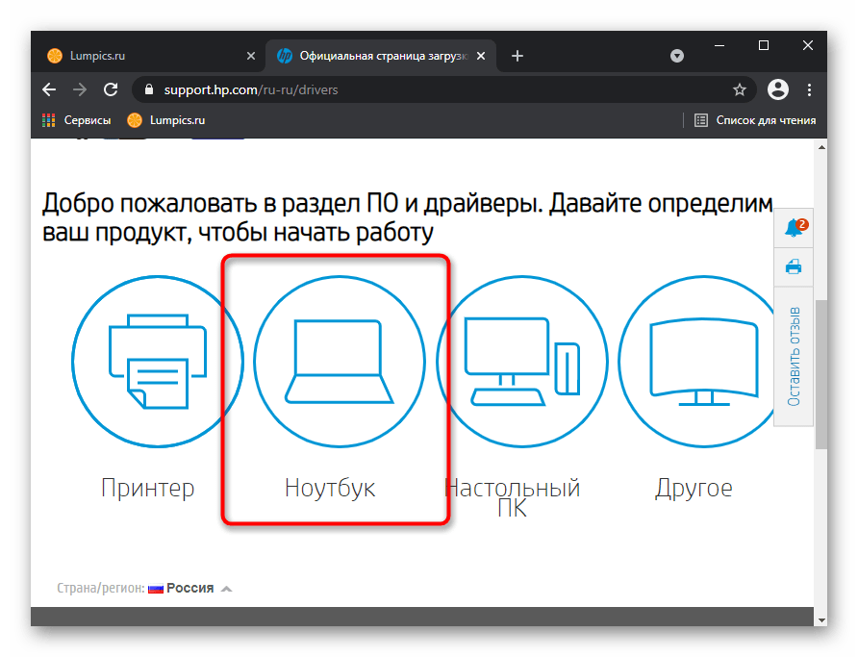Open the Lumpics.ru bookmark
Viewport: 858px width, 657px height.
click(x=166, y=120)
